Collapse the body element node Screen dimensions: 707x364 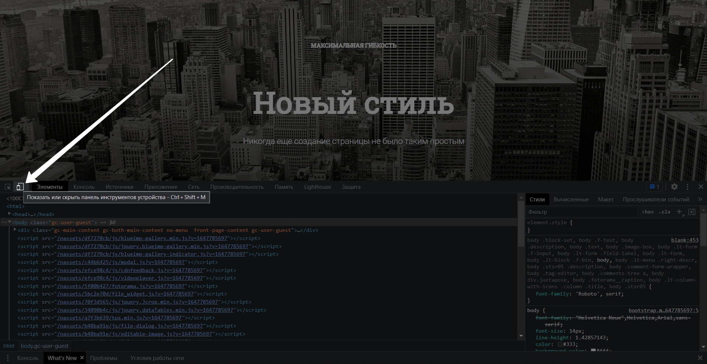pyautogui.click(x=10, y=222)
